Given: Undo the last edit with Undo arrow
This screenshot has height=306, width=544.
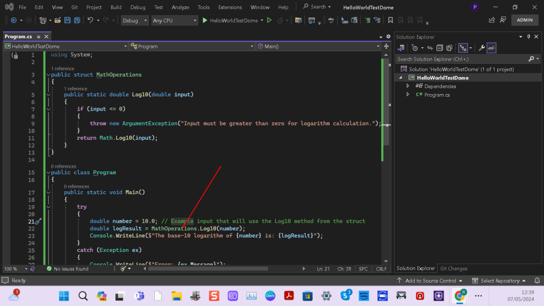Looking at the screenshot, I should coord(90,20).
